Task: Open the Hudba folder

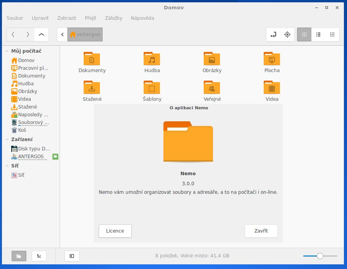Action: [x=152, y=60]
